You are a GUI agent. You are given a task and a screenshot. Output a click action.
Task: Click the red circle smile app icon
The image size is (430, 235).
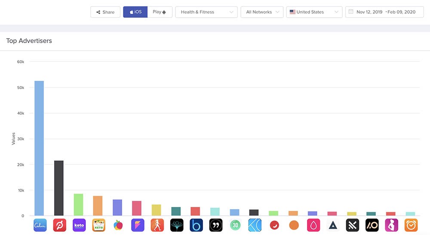coord(274,225)
